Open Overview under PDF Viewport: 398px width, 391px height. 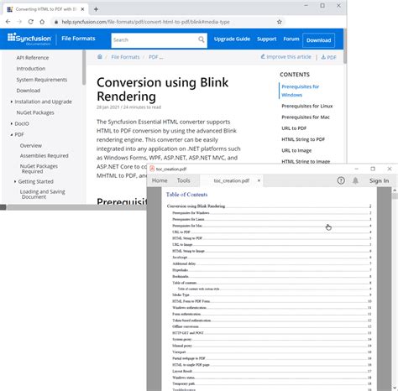[31, 146]
